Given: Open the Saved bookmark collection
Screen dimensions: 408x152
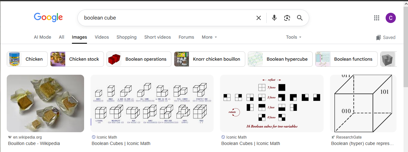Looking at the screenshot, I should pyautogui.click(x=386, y=37).
